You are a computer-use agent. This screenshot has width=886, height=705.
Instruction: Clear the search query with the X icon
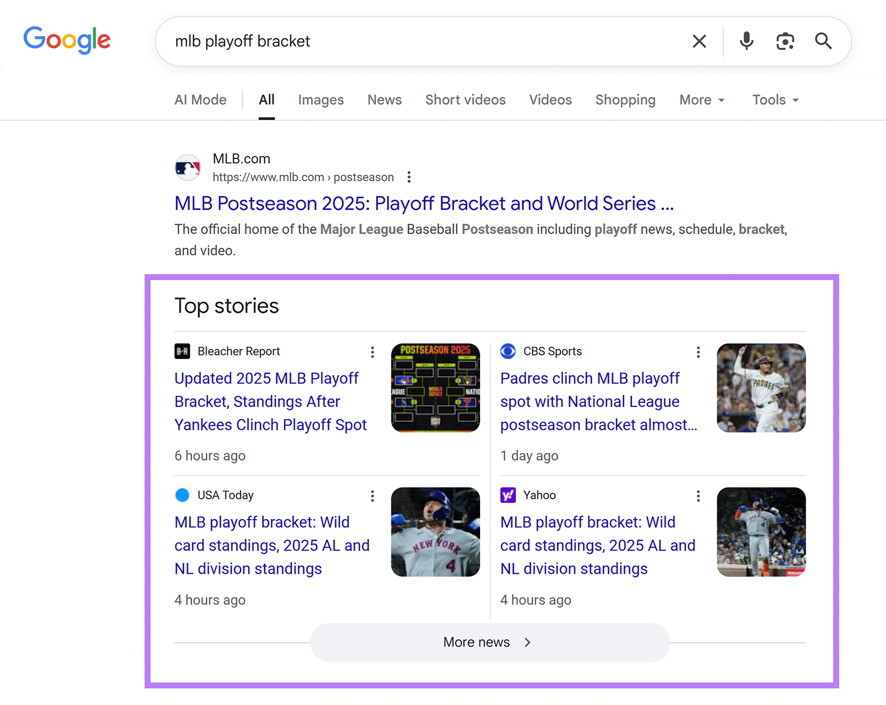pos(699,41)
